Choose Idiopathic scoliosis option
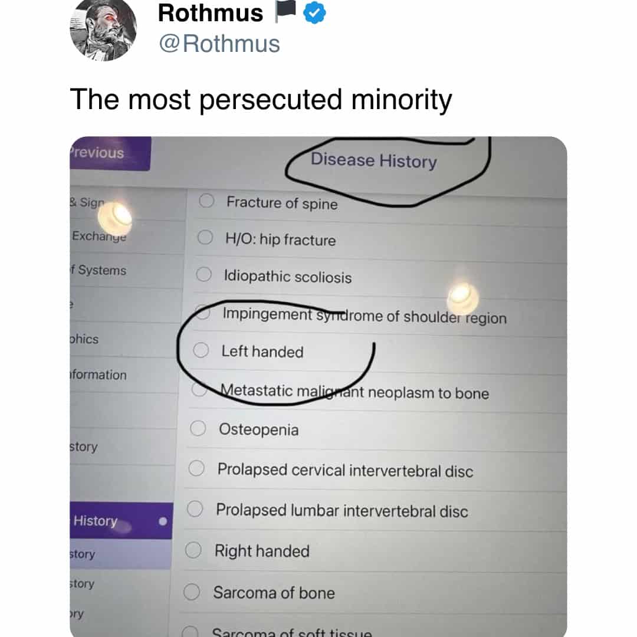 (x=203, y=274)
